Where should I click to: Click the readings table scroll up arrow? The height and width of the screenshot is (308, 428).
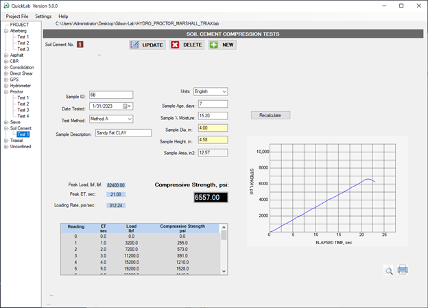tap(224, 227)
